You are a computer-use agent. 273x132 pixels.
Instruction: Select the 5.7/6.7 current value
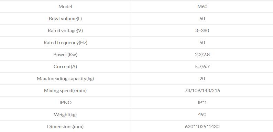tap(202, 67)
